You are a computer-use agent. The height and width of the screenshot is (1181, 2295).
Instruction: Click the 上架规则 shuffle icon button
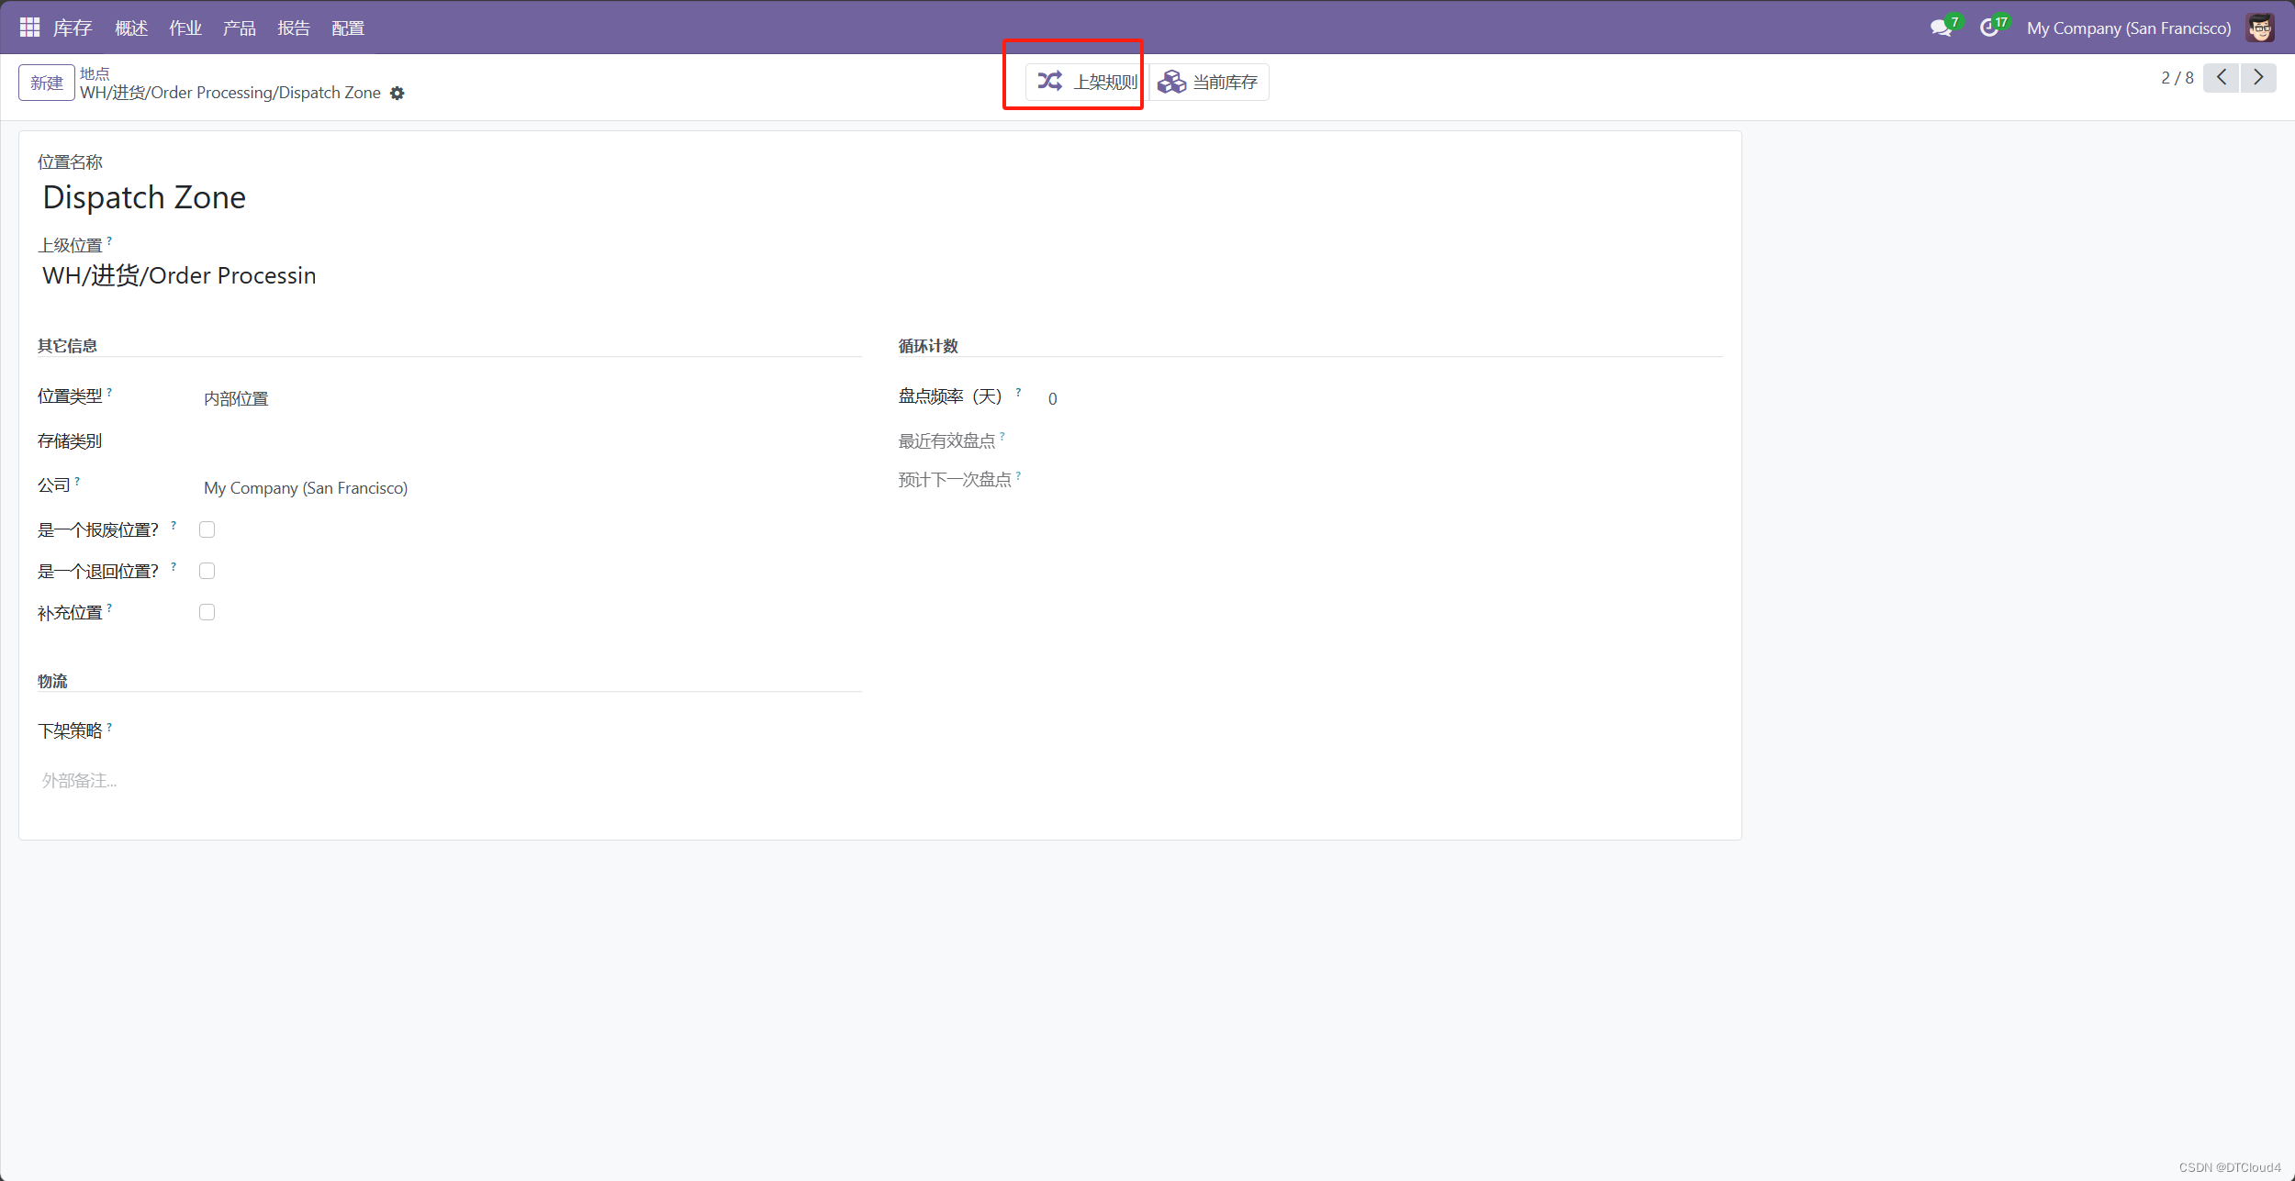click(1086, 82)
